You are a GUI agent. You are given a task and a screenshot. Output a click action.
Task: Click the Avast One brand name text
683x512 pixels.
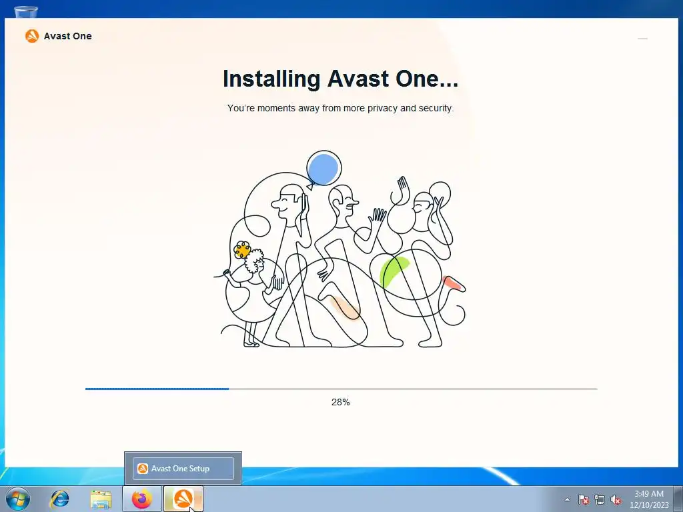point(67,36)
